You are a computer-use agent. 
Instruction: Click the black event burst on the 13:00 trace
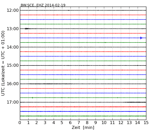coord(26,29)
